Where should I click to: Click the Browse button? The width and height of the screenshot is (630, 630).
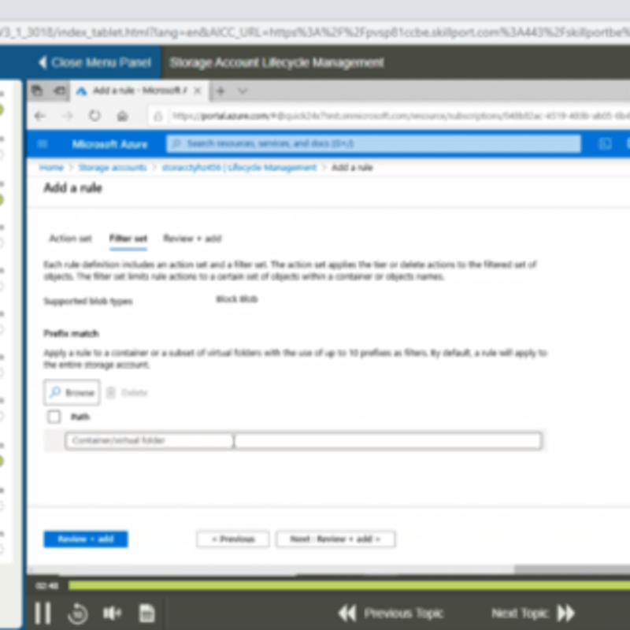(x=72, y=392)
